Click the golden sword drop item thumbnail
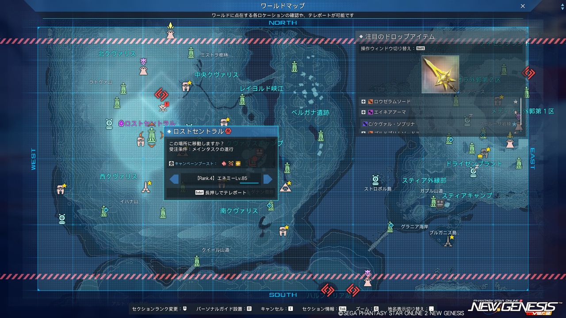Image resolution: width=566 pixels, height=318 pixels. coord(440,74)
